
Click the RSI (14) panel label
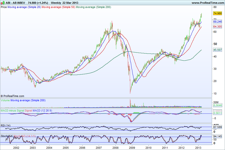click(5, 125)
